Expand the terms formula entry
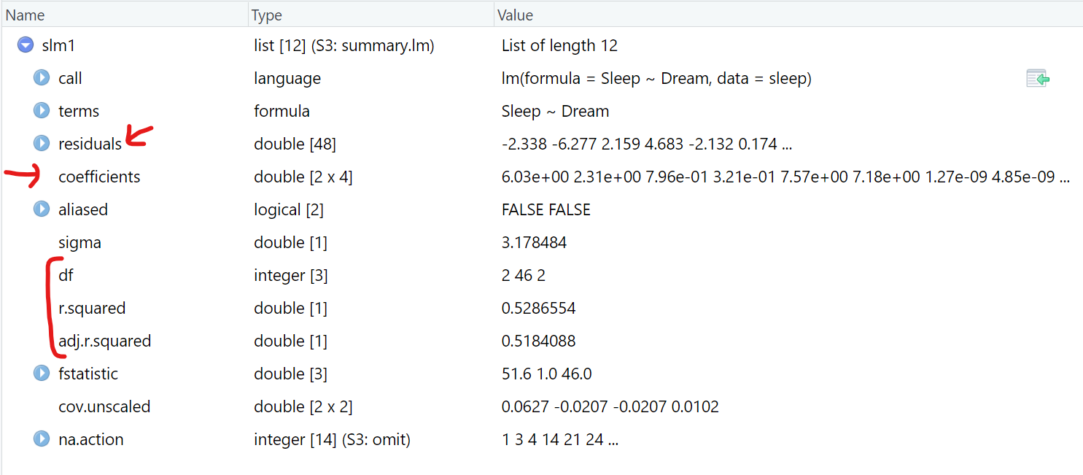 pyautogui.click(x=42, y=111)
